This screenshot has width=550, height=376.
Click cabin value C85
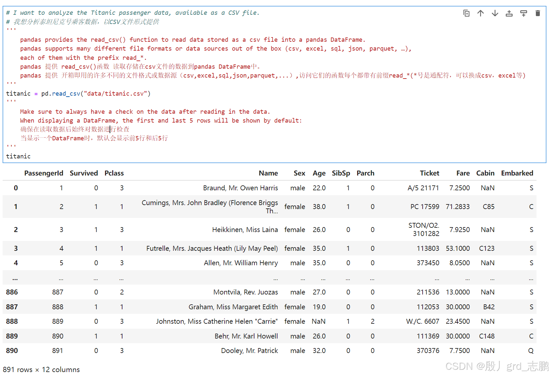pyautogui.click(x=489, y=207)
